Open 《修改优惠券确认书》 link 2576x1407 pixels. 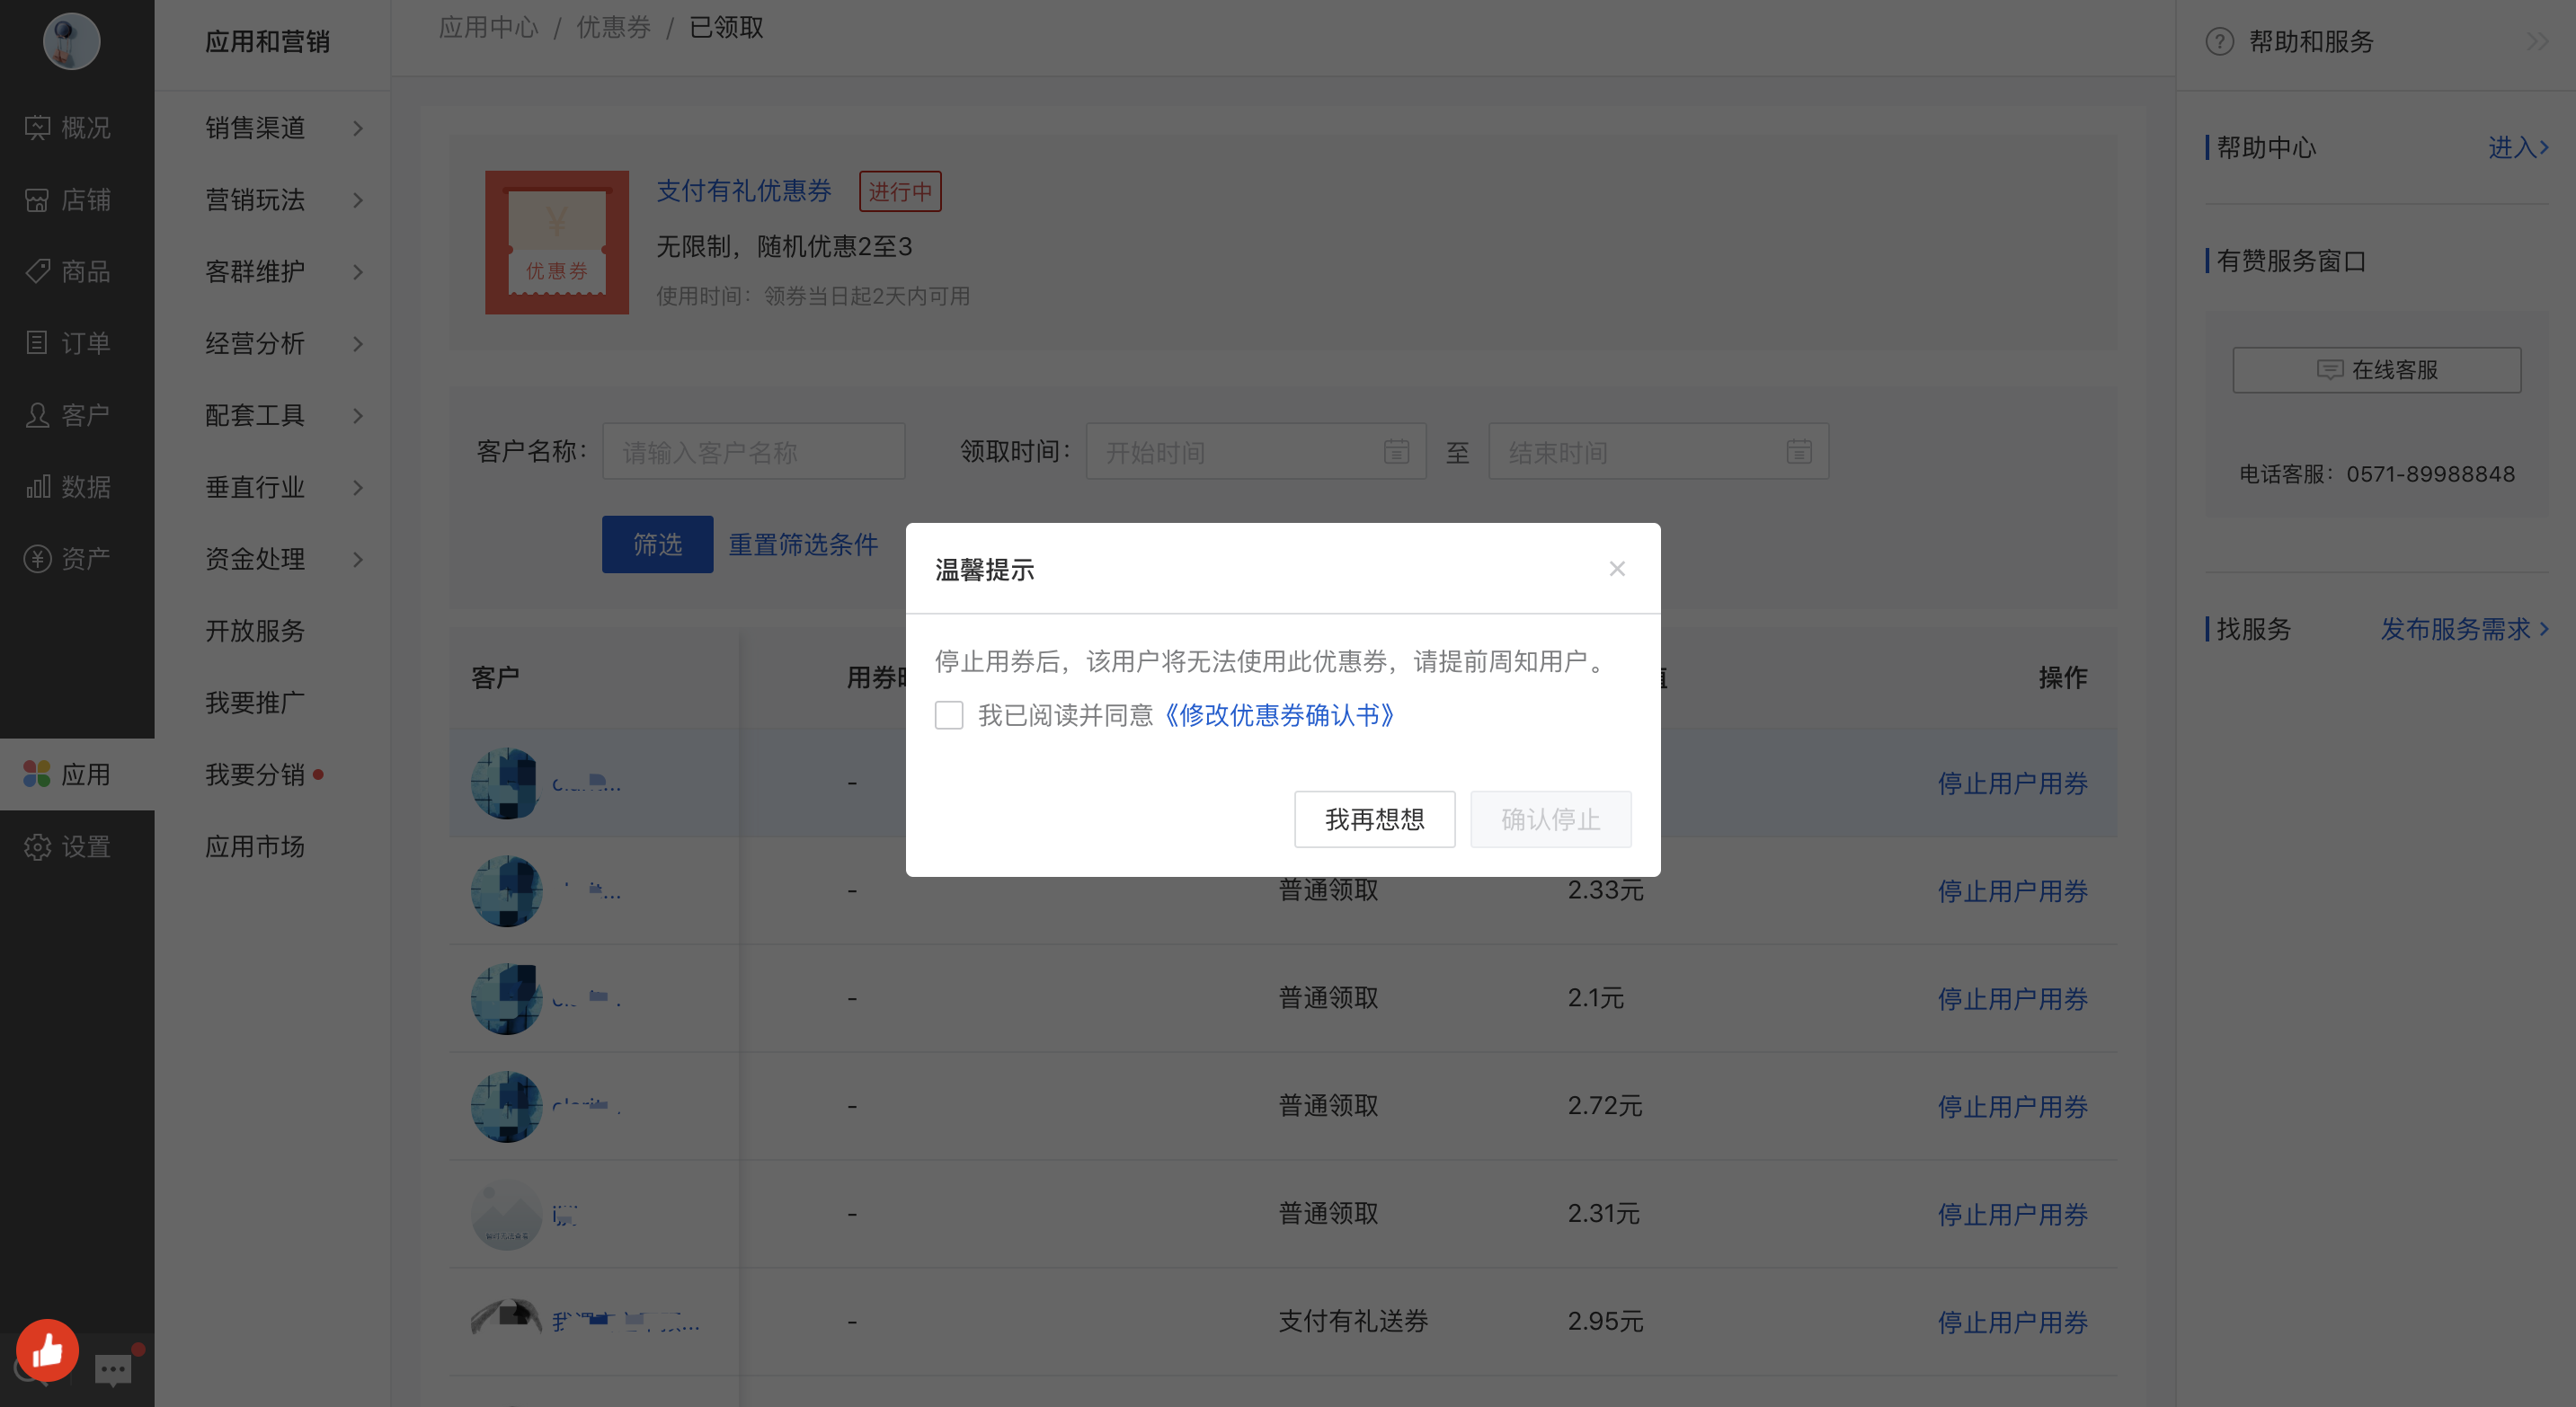click(1279, 714)
